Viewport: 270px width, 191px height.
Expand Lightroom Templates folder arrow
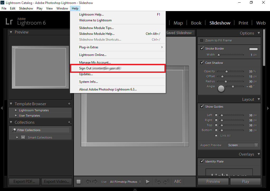pos(16,110)
